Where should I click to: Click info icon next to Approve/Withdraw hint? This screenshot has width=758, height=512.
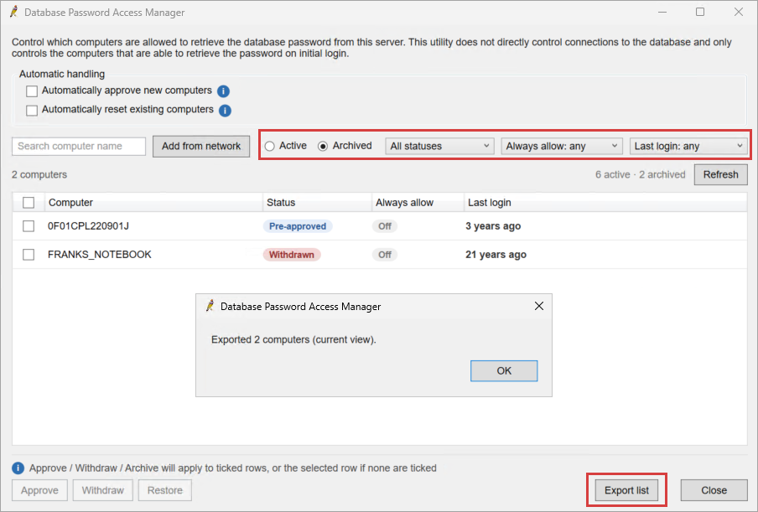18,468
